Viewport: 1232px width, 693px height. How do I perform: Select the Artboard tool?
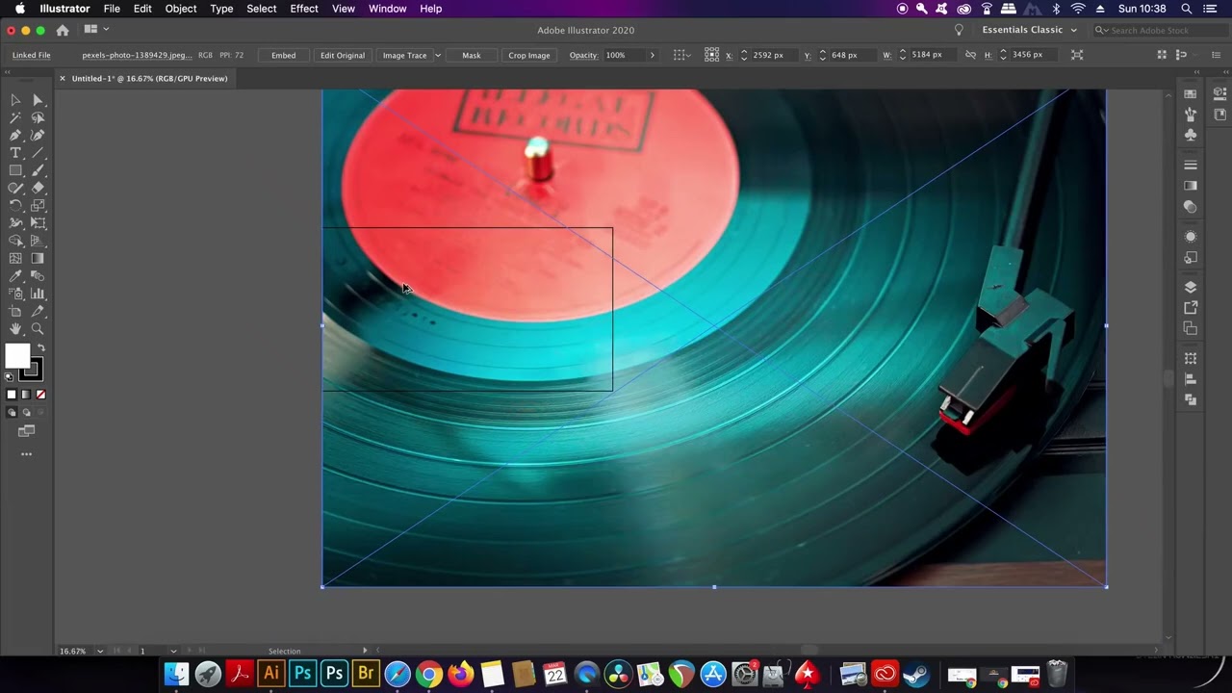tap(15, 311)
